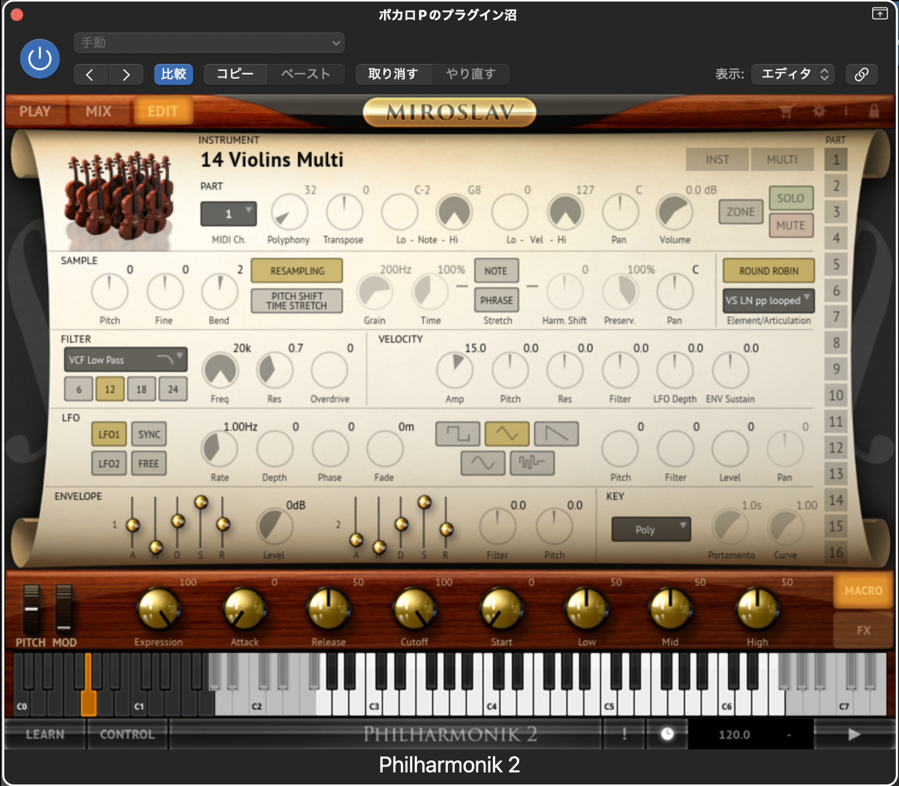Viewport: 899px width, 786px height.
Task: Select the triangle LFO waveform
Action: click(507, 434)
